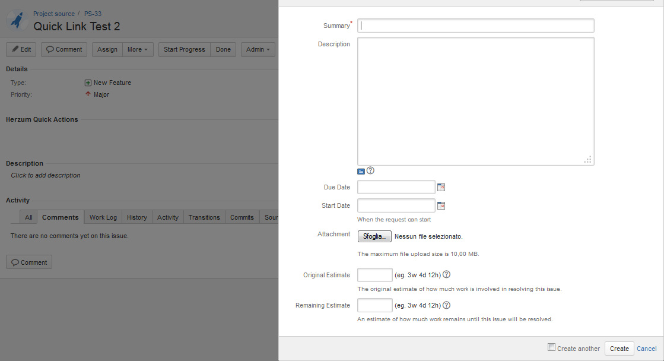The height and width of the screenshot is (361, 664).
Task: Open the Due Date calendar picker icon
Action: 441,188
